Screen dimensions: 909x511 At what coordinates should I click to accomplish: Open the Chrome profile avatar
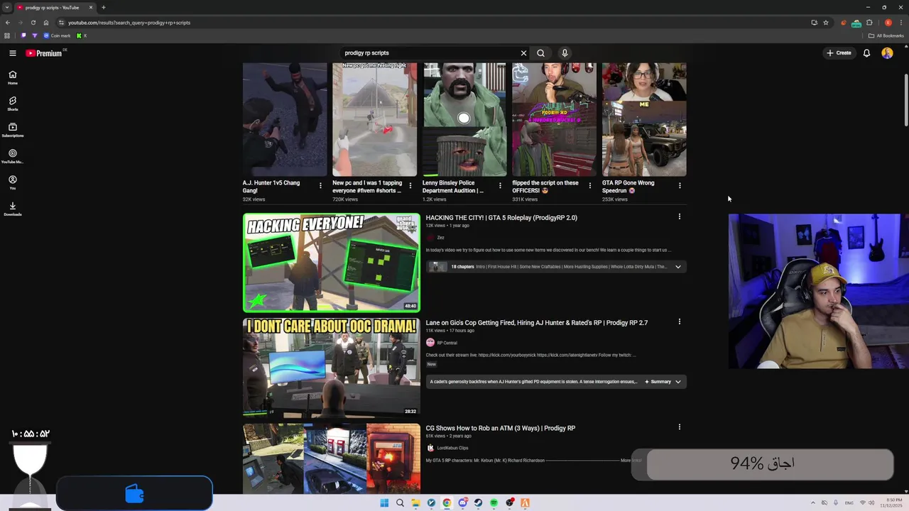click(x=888, y=23)
